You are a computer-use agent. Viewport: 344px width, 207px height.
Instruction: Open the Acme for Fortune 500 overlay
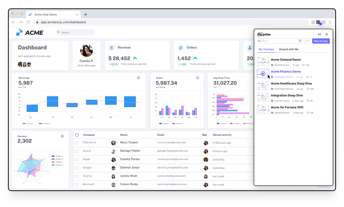click(287, 107)
